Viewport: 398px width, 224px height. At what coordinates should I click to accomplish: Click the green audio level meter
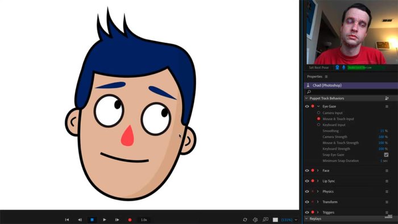click(366, 68)
